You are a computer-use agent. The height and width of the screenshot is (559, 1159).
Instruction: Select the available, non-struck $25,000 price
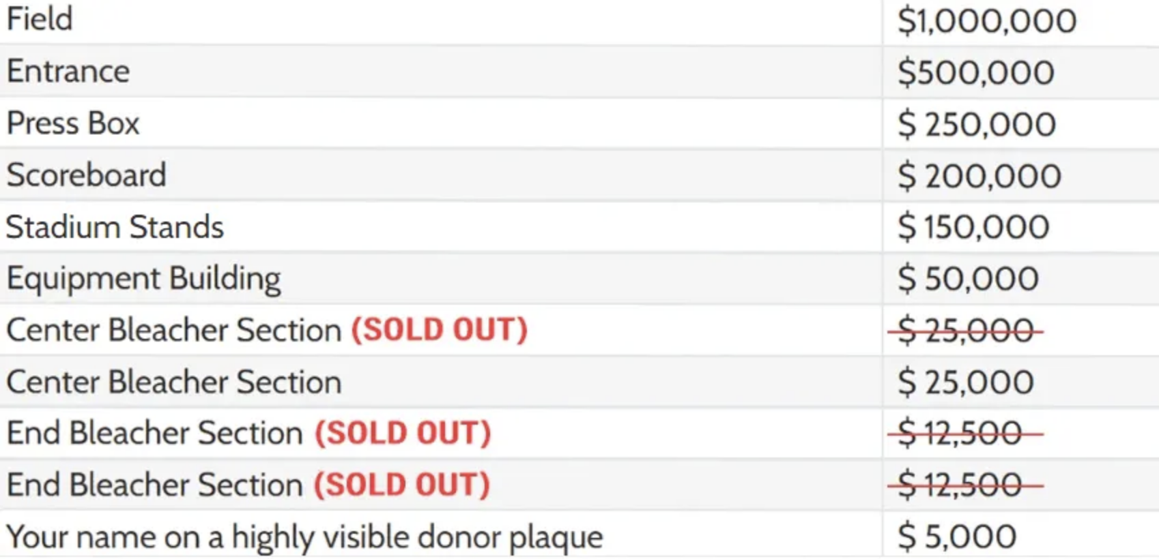(965, 382)
